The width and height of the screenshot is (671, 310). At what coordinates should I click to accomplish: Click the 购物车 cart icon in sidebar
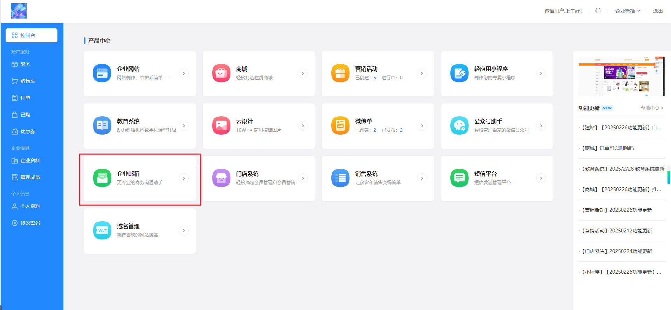click(15, 81)
